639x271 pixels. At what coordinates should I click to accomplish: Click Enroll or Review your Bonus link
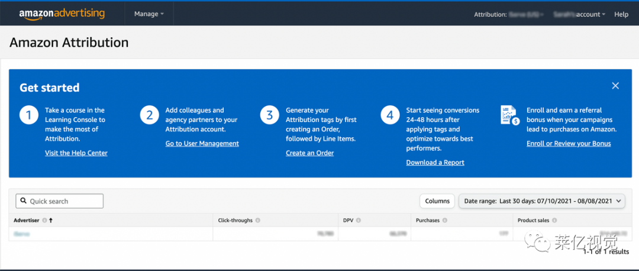coord(569,143)
